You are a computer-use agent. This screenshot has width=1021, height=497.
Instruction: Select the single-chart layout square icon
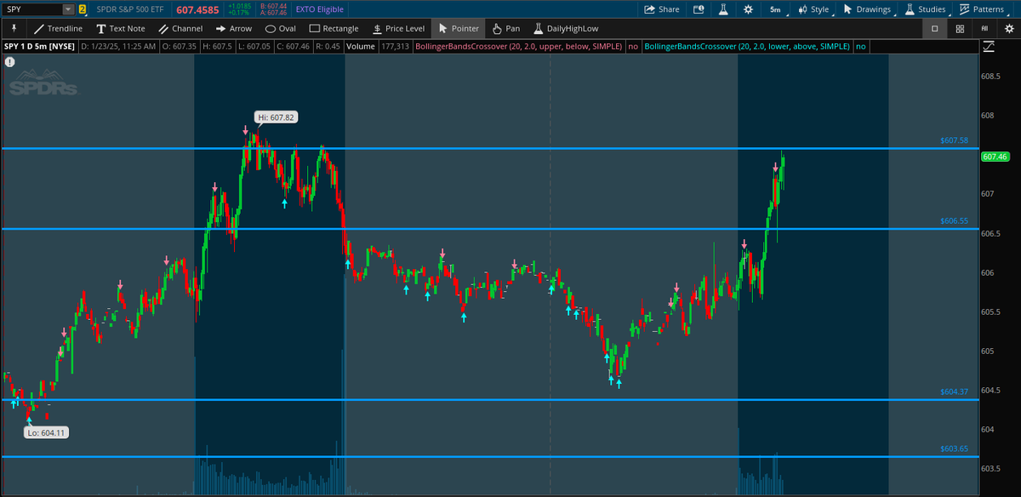coord(934,28)
